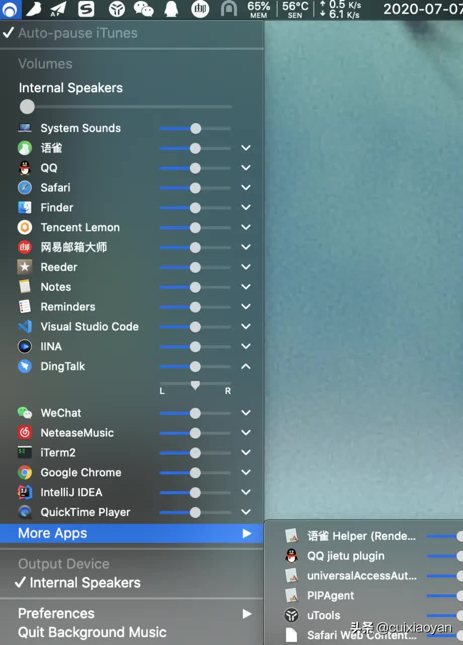
Task: Click the NeteaseMusic app icon
Action: [x=25, y=433]
